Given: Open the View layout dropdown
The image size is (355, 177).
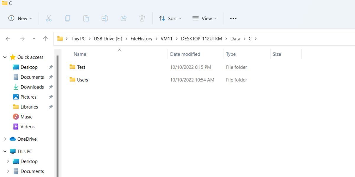Looking at the screenshot, I should point(204,18).
